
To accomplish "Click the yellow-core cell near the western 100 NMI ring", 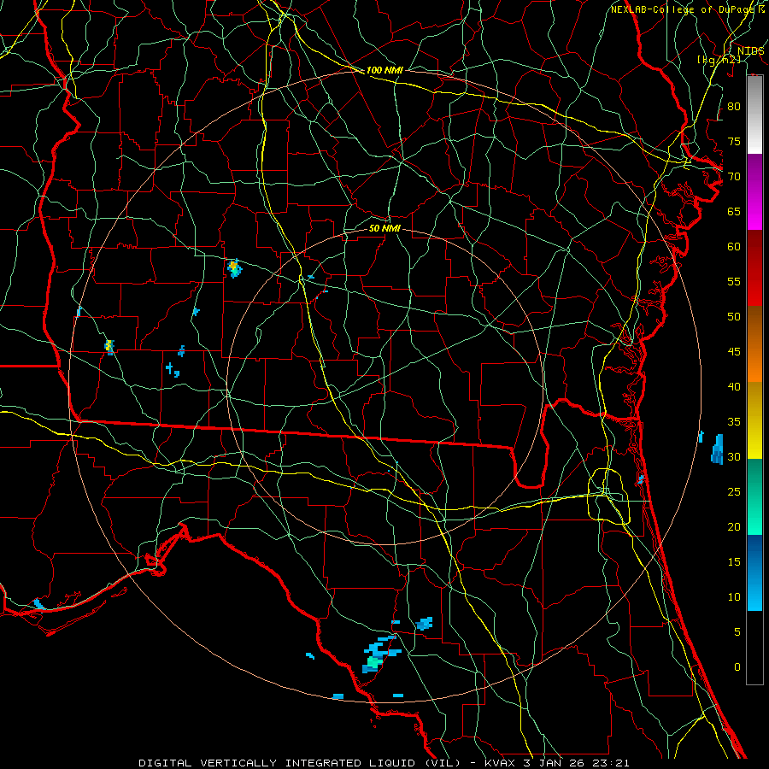I will tap(109, 347).
